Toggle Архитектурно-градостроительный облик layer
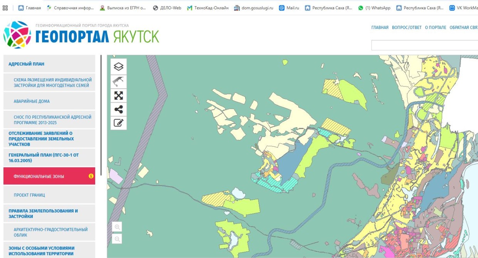Viewport: 478px width, 258px height. (50, 232)
